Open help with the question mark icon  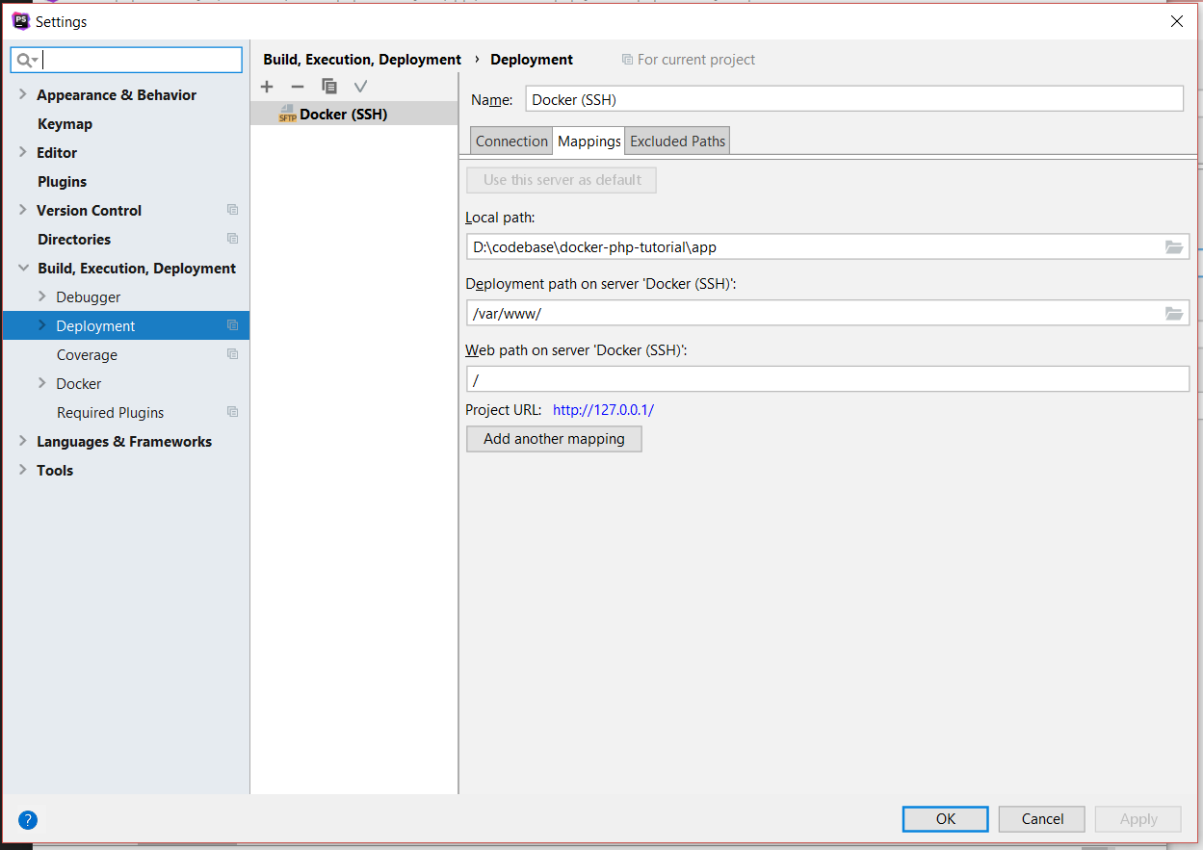[28, 820]
